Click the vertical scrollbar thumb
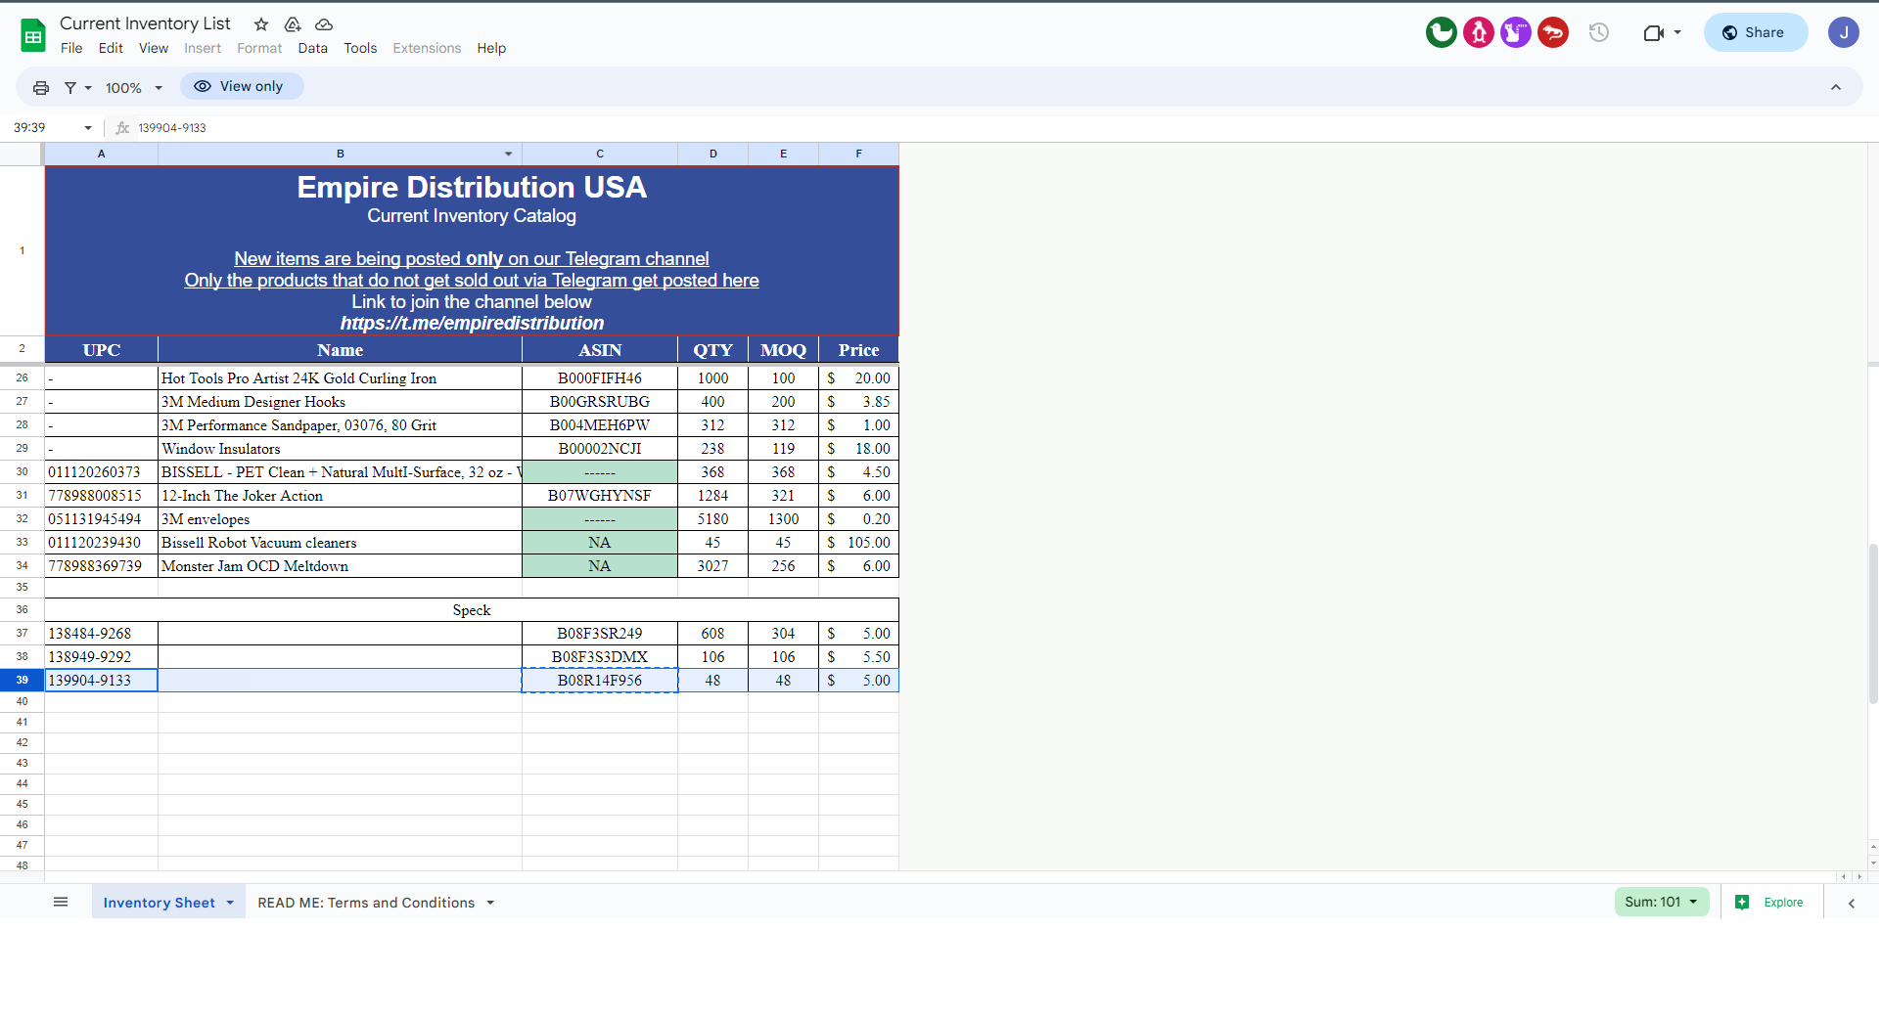This screenshot has height=1019, width=1881. (x=1873, y=623)
